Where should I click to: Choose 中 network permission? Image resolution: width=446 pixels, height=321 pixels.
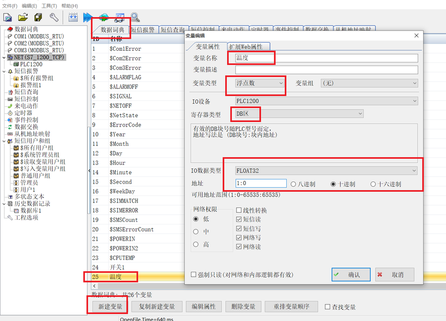[196, 232]
